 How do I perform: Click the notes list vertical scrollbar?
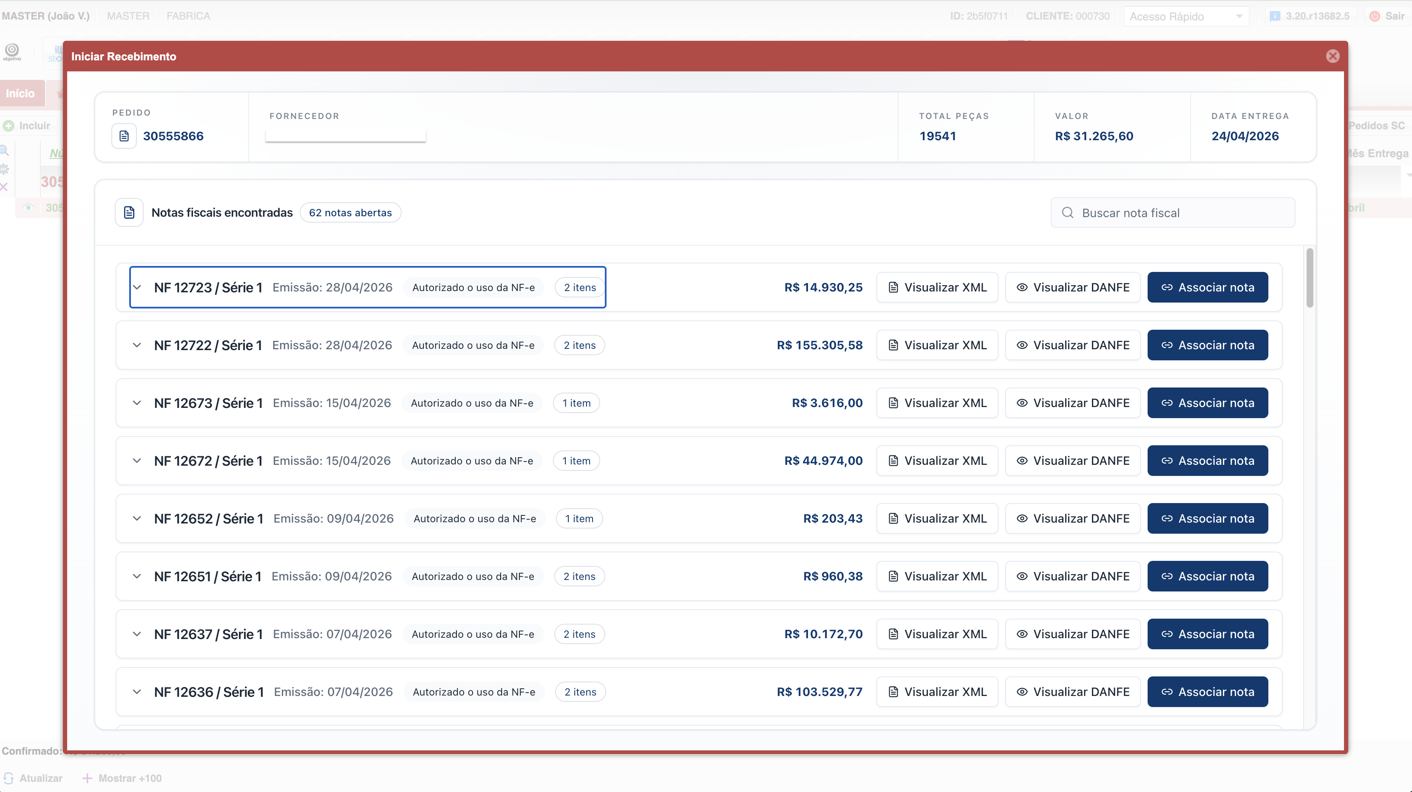coord(1310,278)
